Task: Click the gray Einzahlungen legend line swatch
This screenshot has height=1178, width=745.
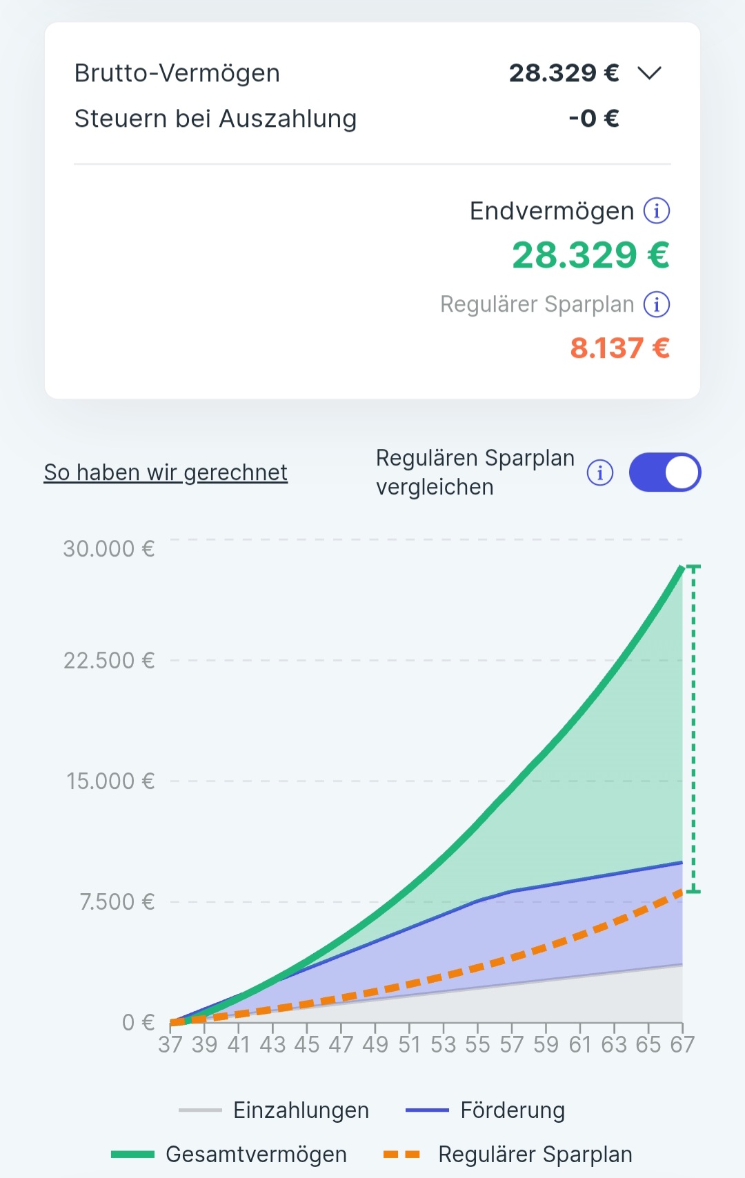Action: (x=200, y=1110)
